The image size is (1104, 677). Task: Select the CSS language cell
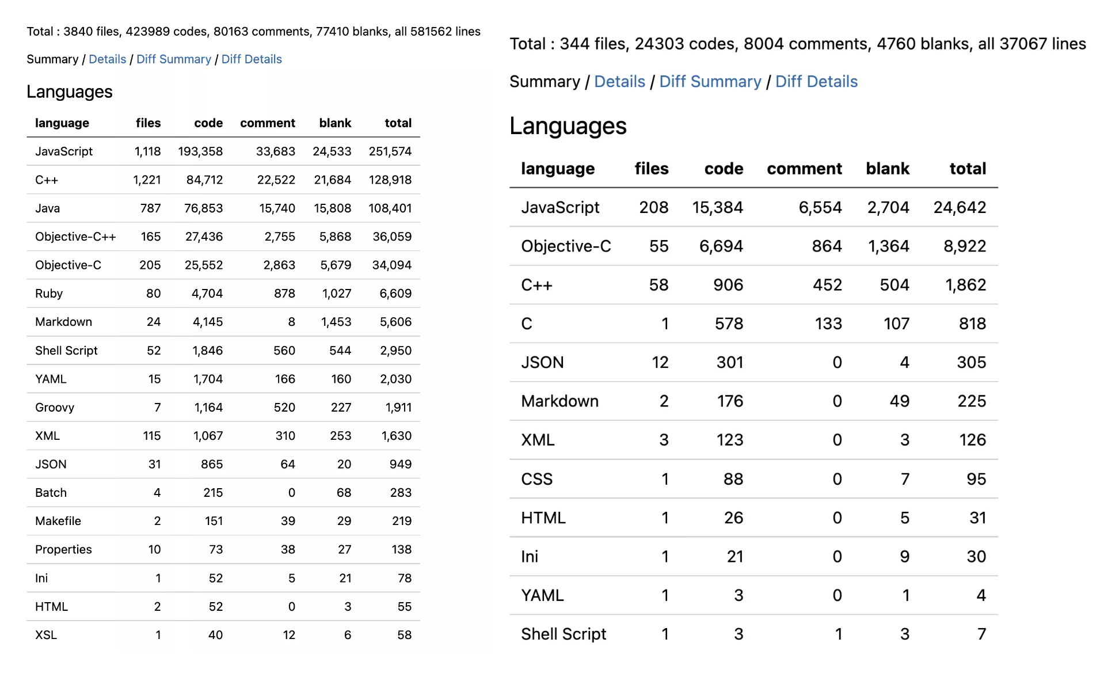click(x=536, y=479)
